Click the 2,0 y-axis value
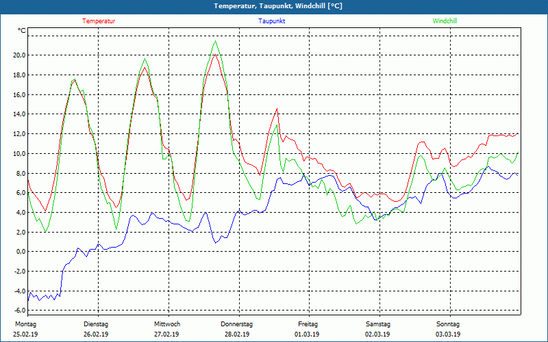The image size is (548, 342). (x=20, y=232)
